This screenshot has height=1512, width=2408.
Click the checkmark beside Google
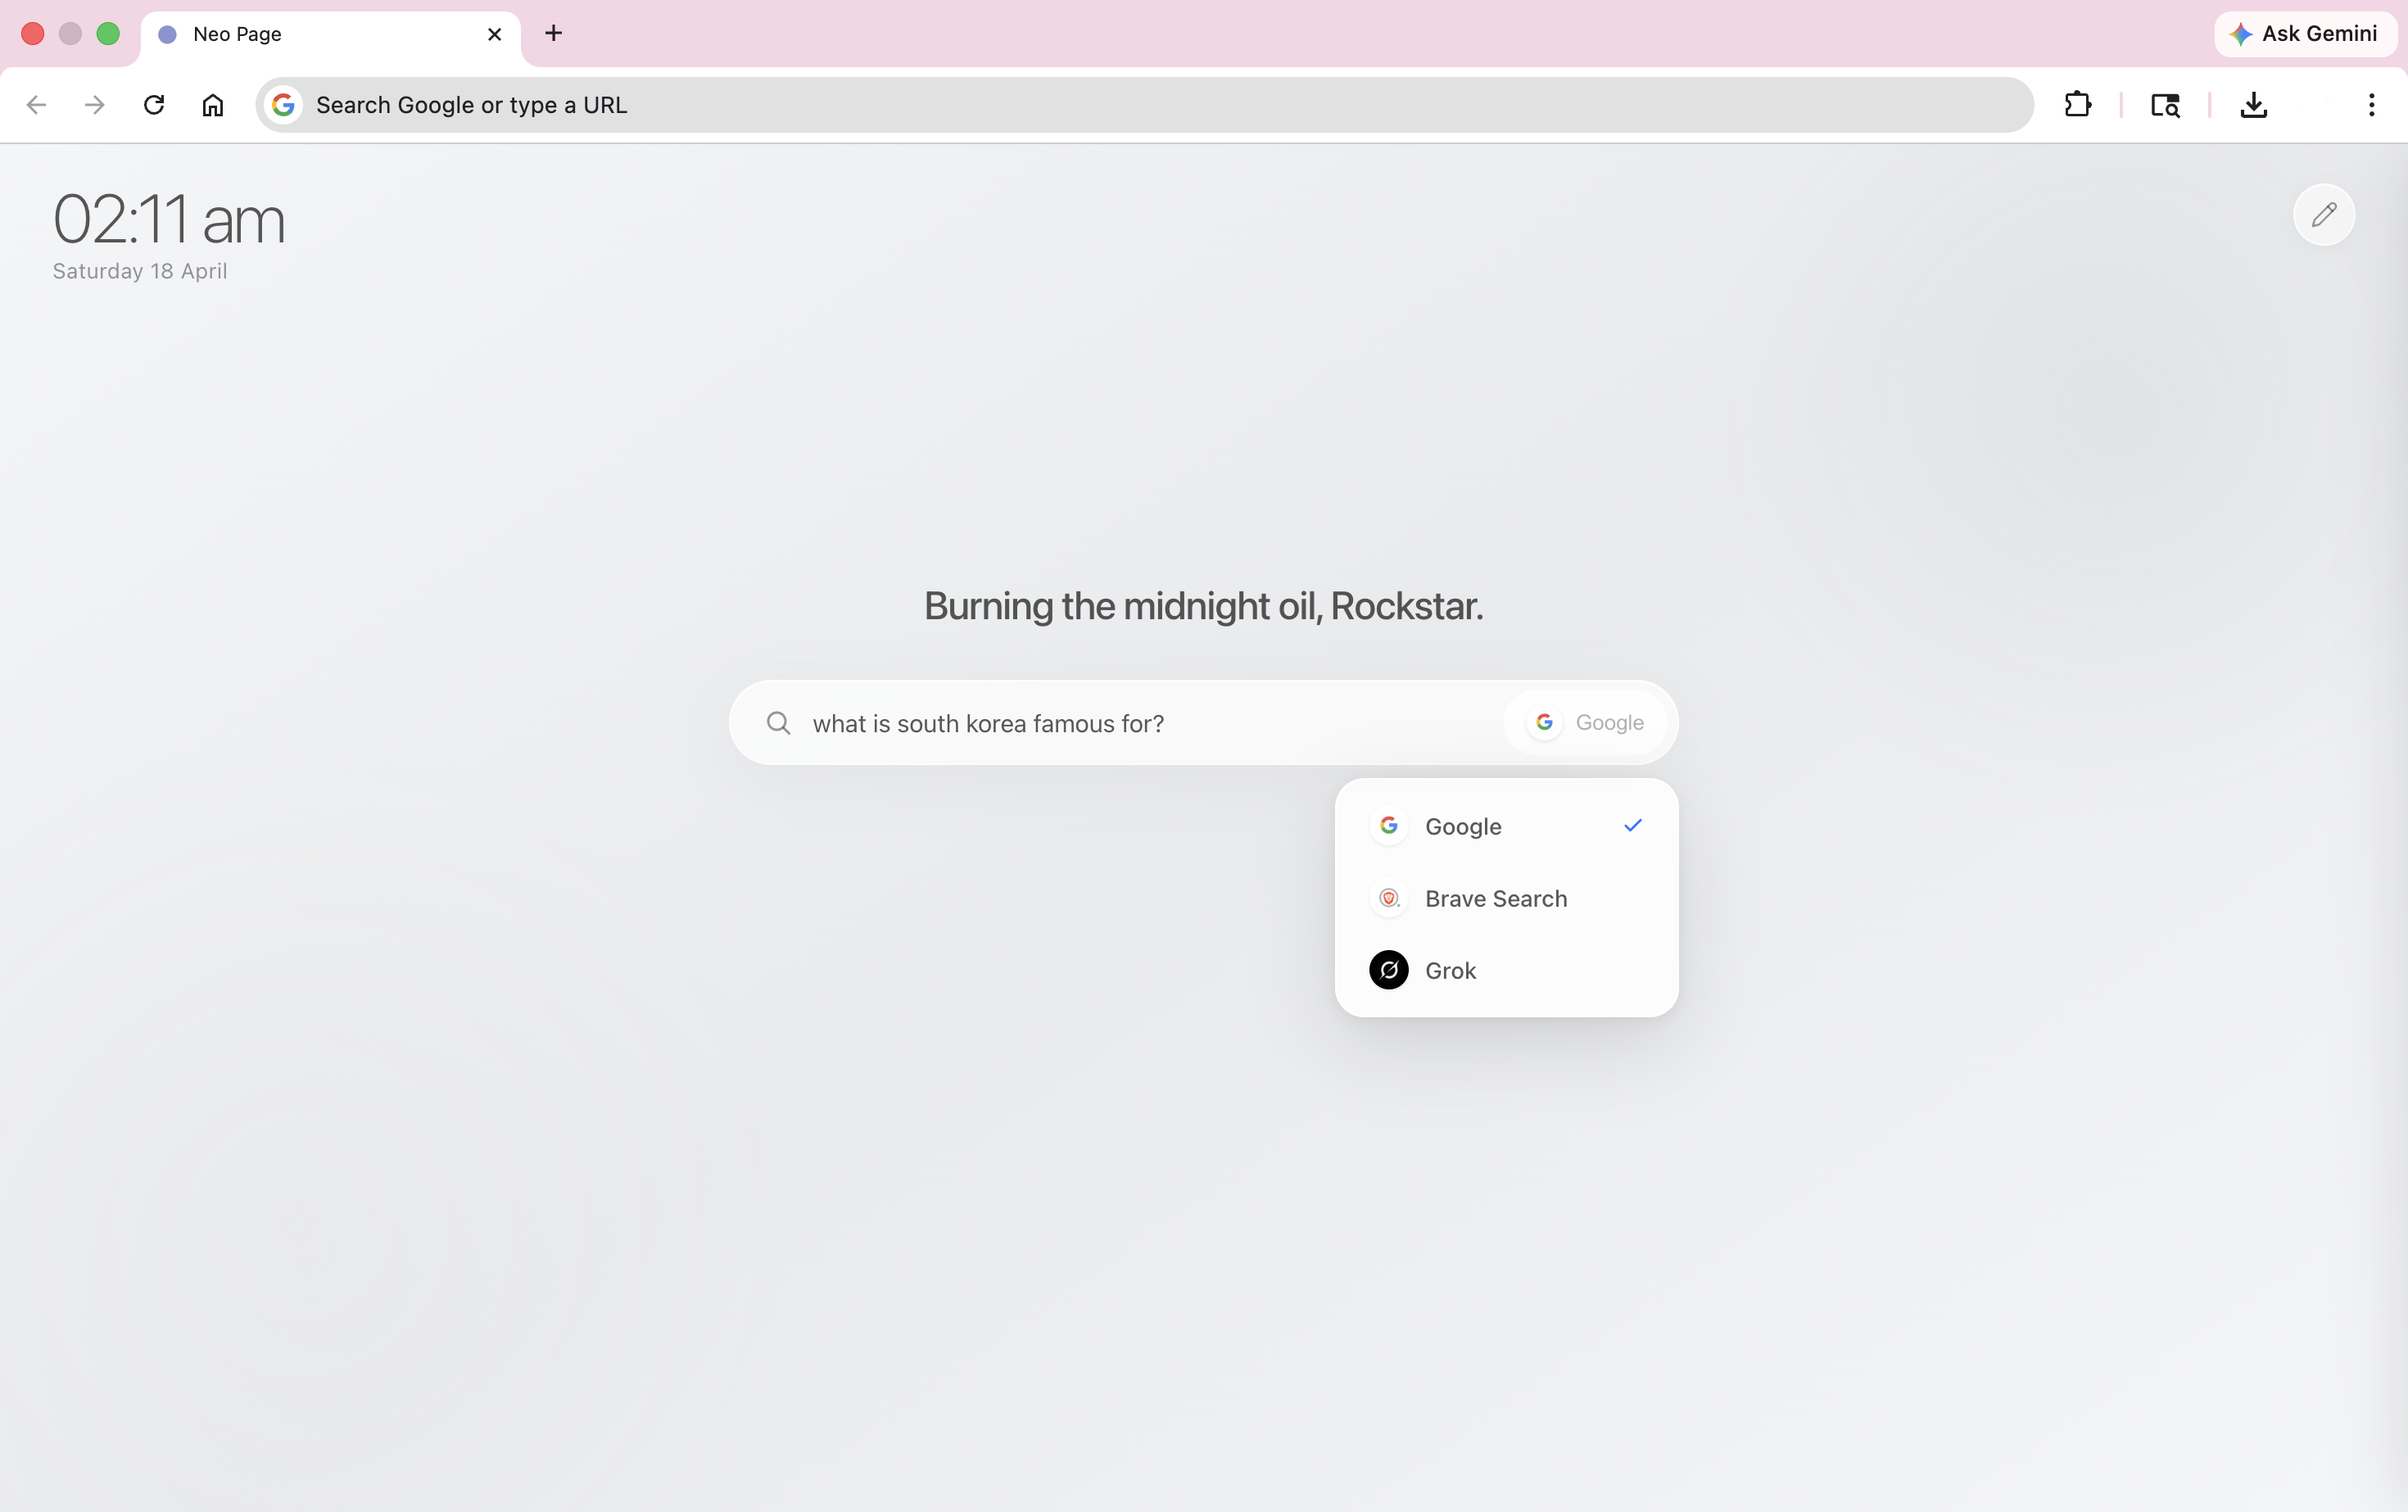click(1631, 825)
